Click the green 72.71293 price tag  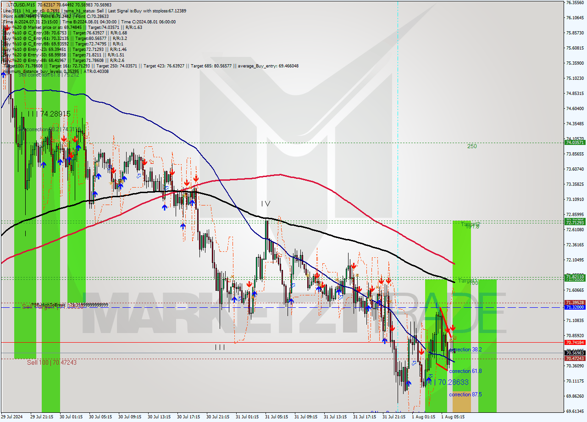(575, 222)
